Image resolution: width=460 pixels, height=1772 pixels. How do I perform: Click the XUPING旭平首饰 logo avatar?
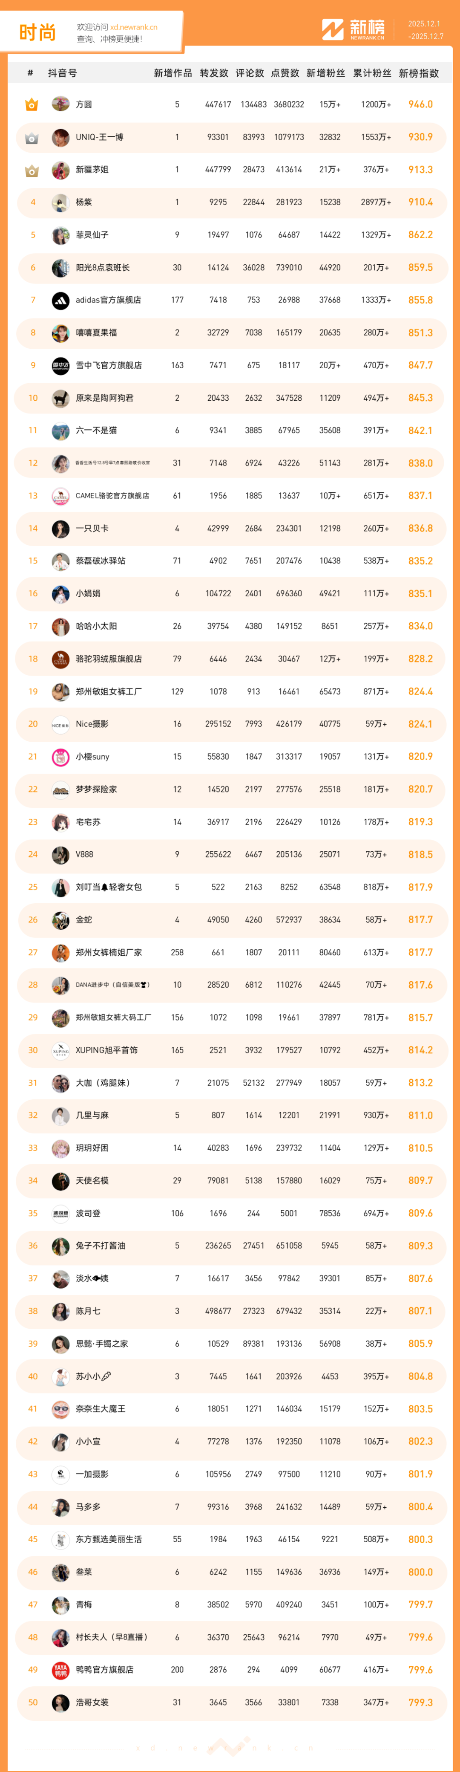[x=60, y=1050]
